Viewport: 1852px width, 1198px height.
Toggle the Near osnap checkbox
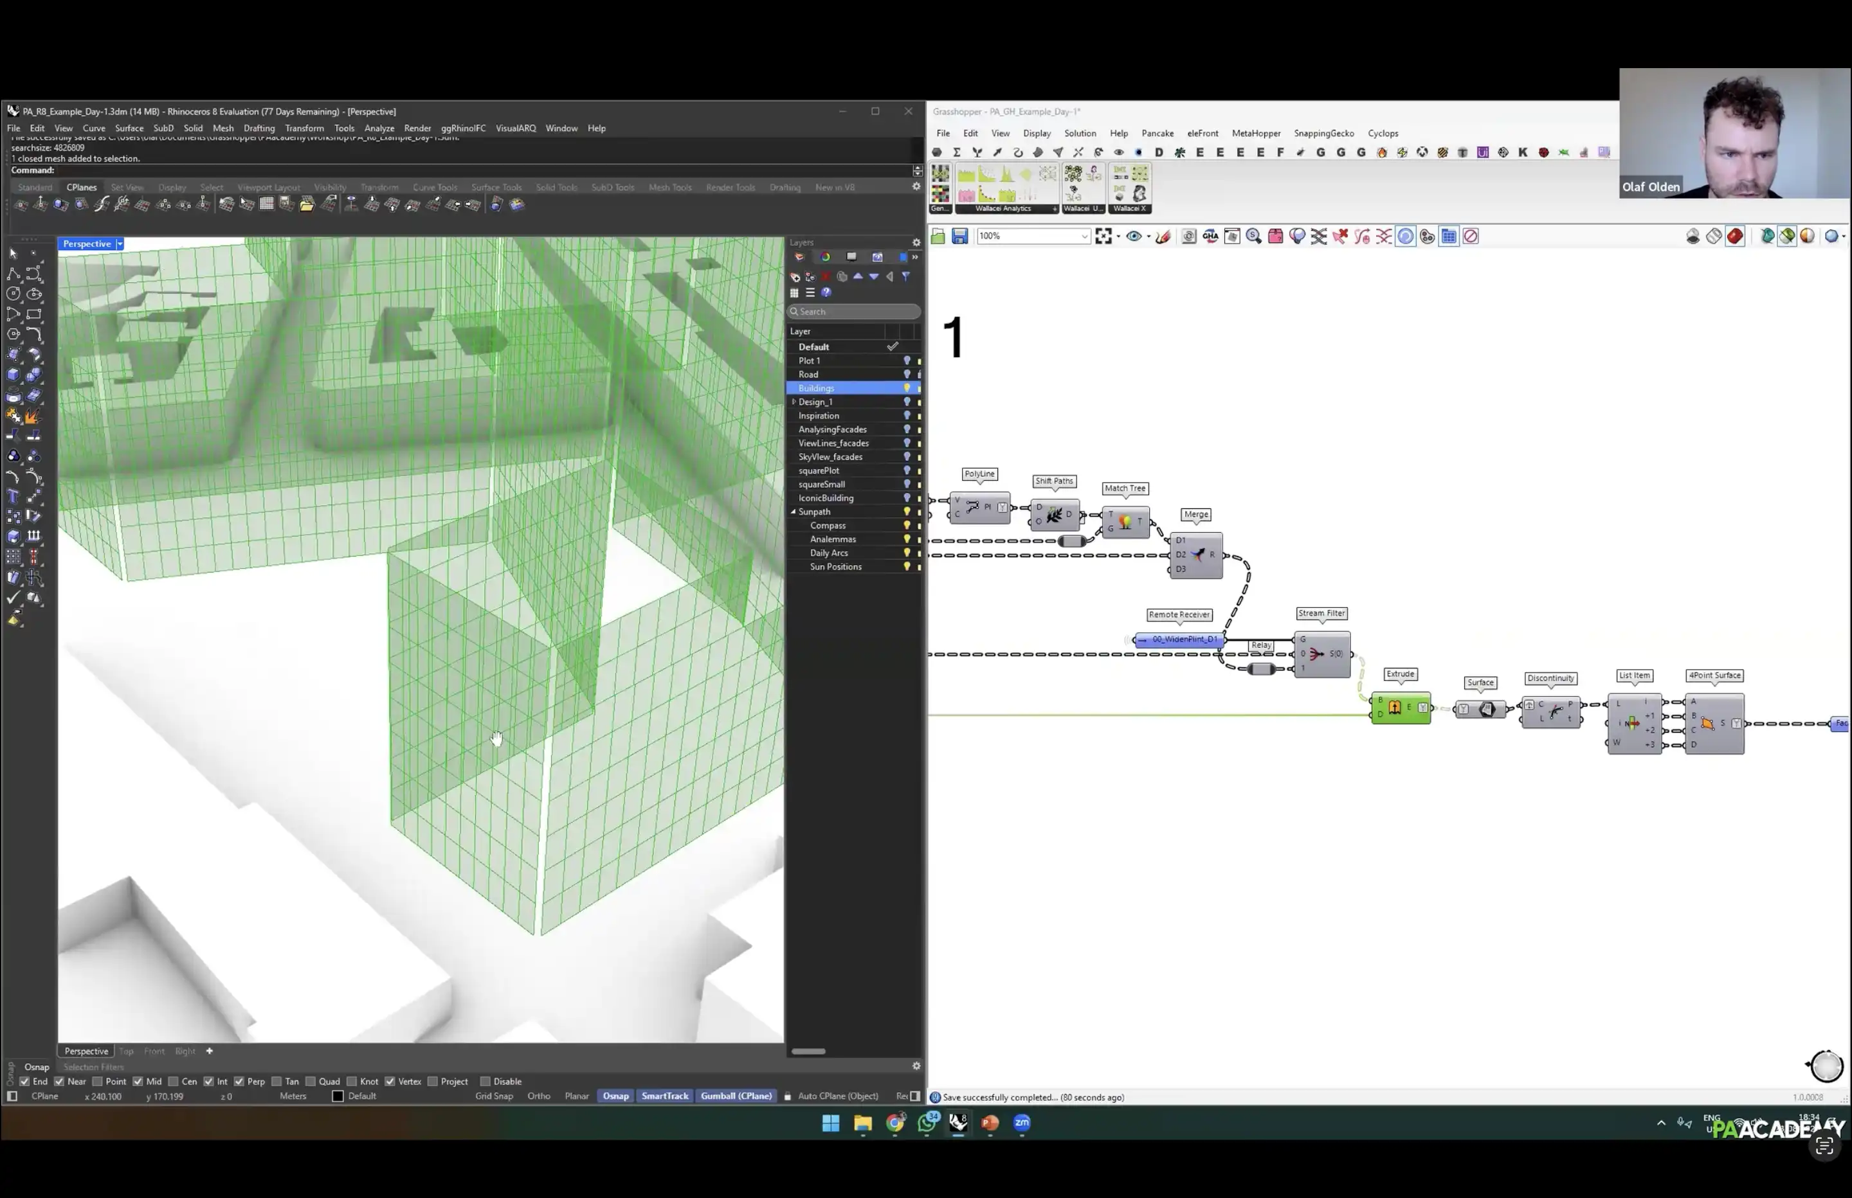tap(59, 1081)
